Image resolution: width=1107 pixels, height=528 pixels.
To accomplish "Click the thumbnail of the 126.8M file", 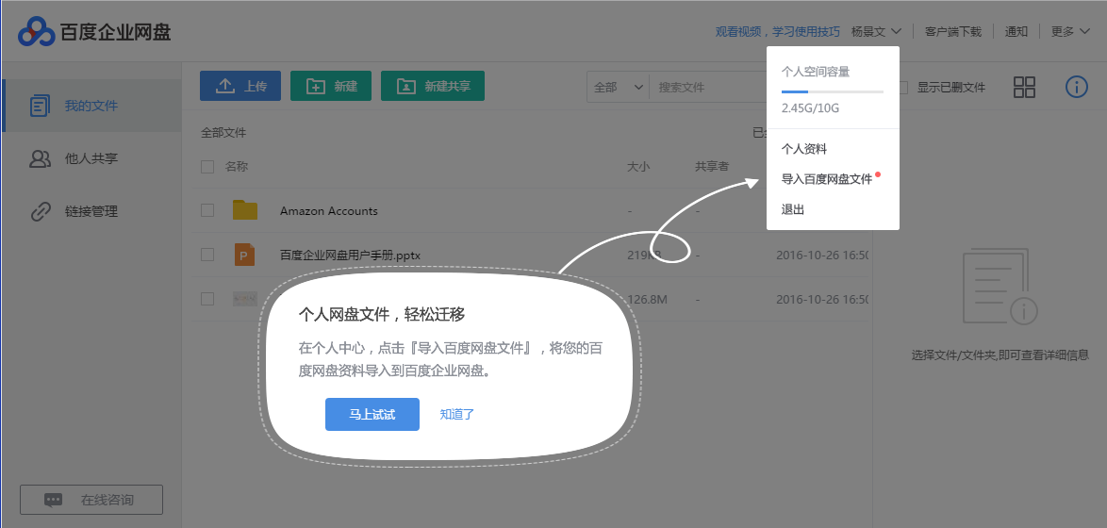I will (x=245, y=299).
